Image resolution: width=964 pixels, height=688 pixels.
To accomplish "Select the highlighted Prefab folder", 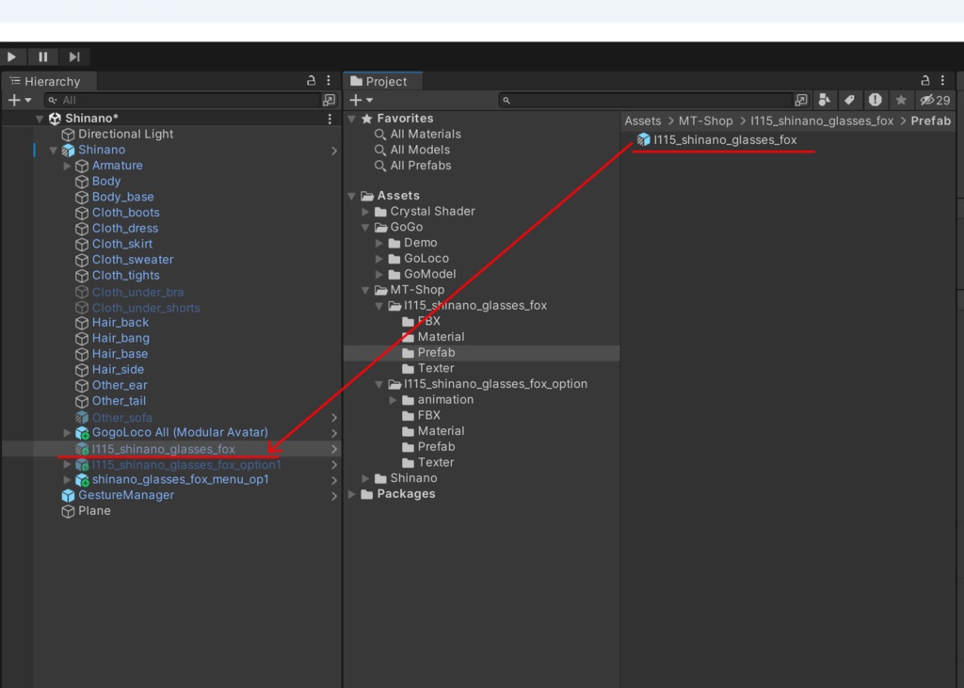I will pos(436,353).
